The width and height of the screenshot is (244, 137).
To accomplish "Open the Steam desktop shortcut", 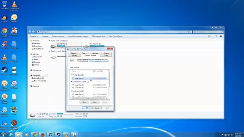I will 5,71.
